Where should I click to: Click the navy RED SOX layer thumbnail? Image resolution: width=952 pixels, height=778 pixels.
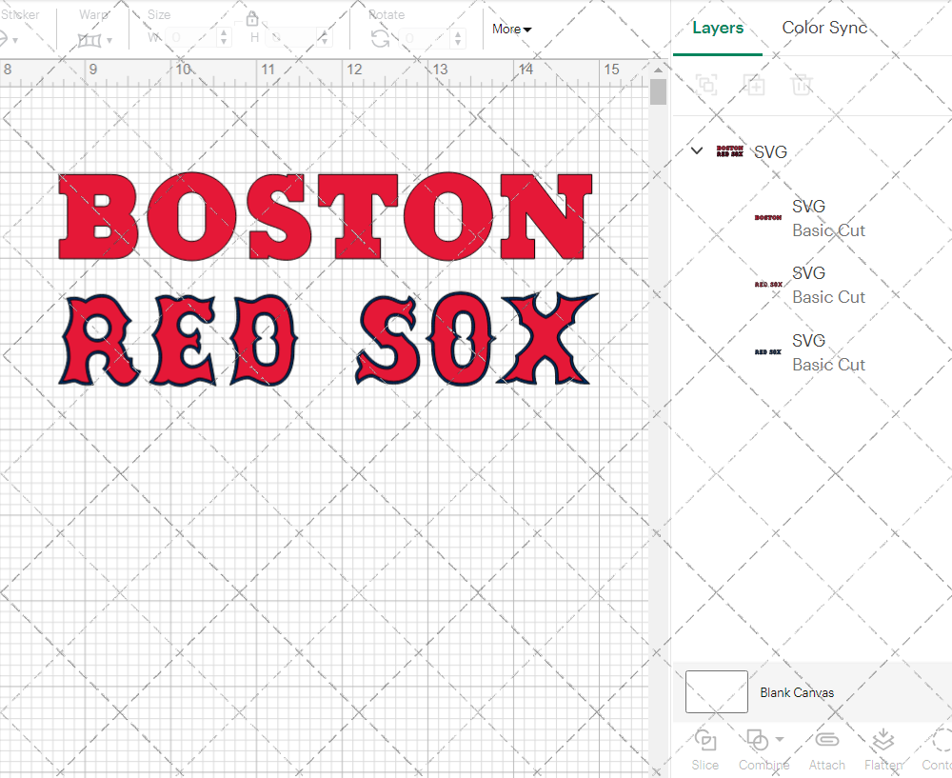click(768, 352)
